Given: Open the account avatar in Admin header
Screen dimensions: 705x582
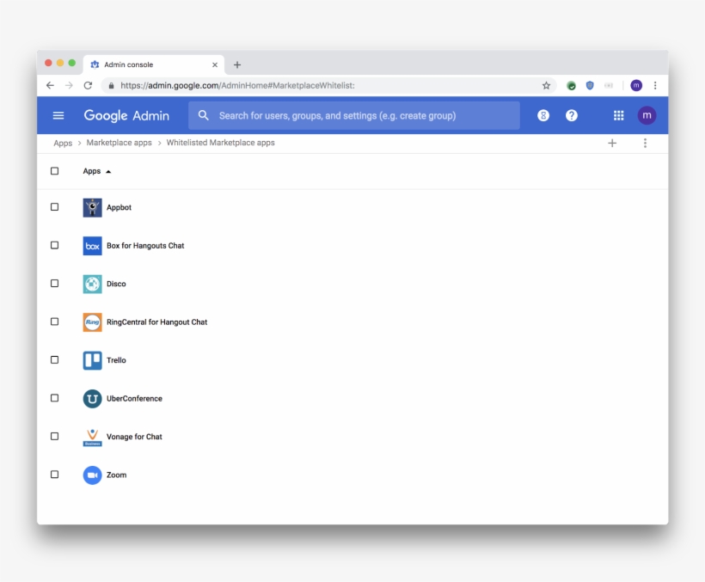Looking at the screenshot, I should click(x=647, y=115).
